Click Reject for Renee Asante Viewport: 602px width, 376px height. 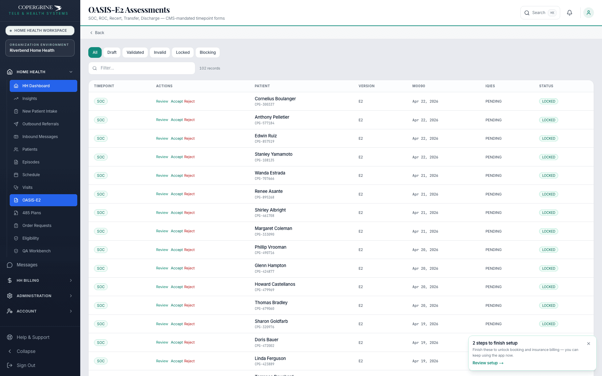tap(189, 194)
